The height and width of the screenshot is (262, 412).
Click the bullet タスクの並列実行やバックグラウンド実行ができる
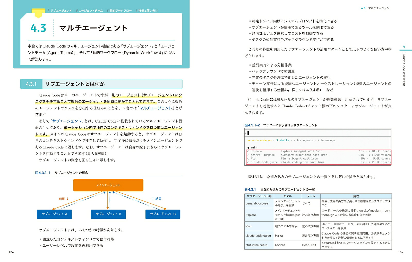pyautogui.click(x=291, y=40)
